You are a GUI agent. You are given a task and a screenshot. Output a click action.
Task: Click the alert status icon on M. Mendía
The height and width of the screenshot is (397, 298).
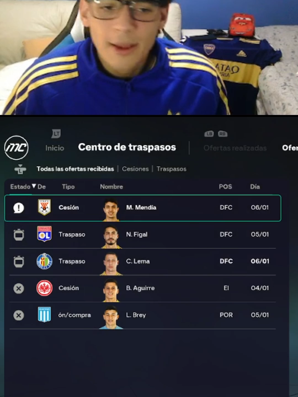tap(19, 208)
